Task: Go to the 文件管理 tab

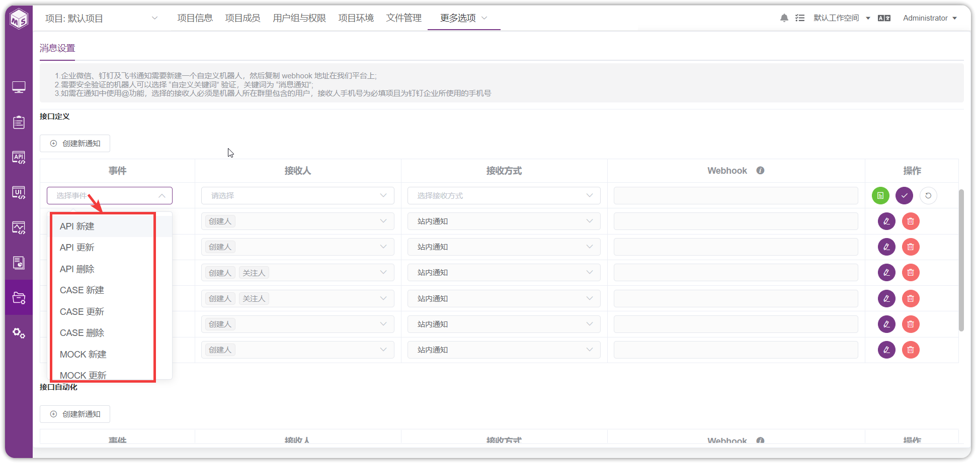Action: (x=404, y=18)
